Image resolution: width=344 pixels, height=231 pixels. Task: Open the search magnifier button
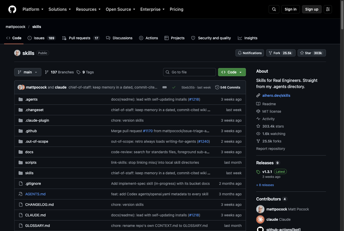(x=274, y=9)
